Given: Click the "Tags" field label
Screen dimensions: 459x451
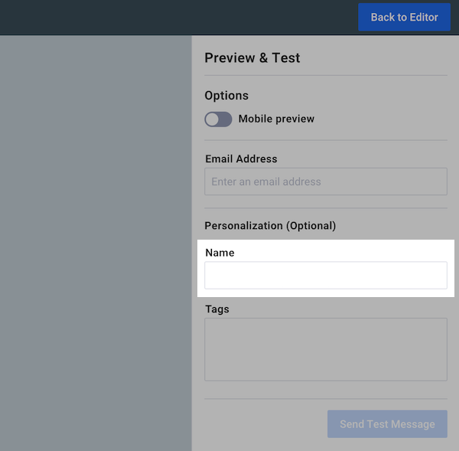Looking at the screenshot, I should point(217,309).
